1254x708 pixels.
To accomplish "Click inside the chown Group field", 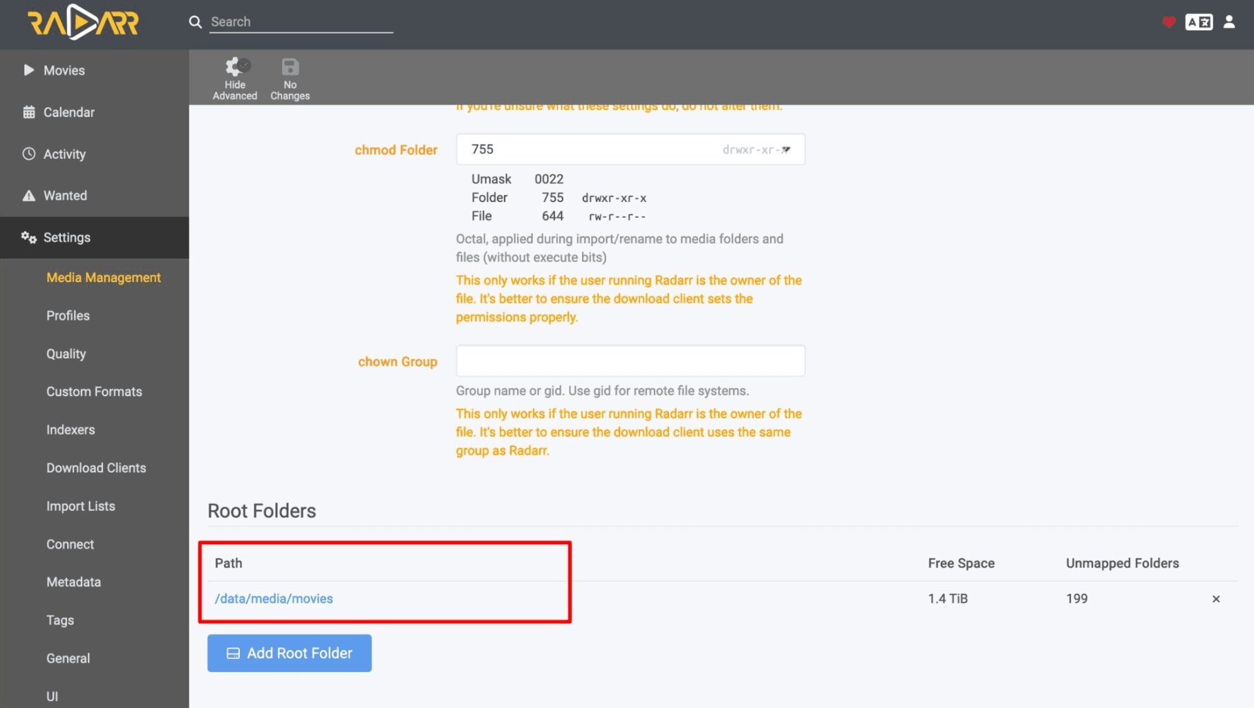I will point(629,360).
